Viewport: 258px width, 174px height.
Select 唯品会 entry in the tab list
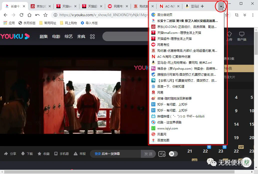coord(186,68)
